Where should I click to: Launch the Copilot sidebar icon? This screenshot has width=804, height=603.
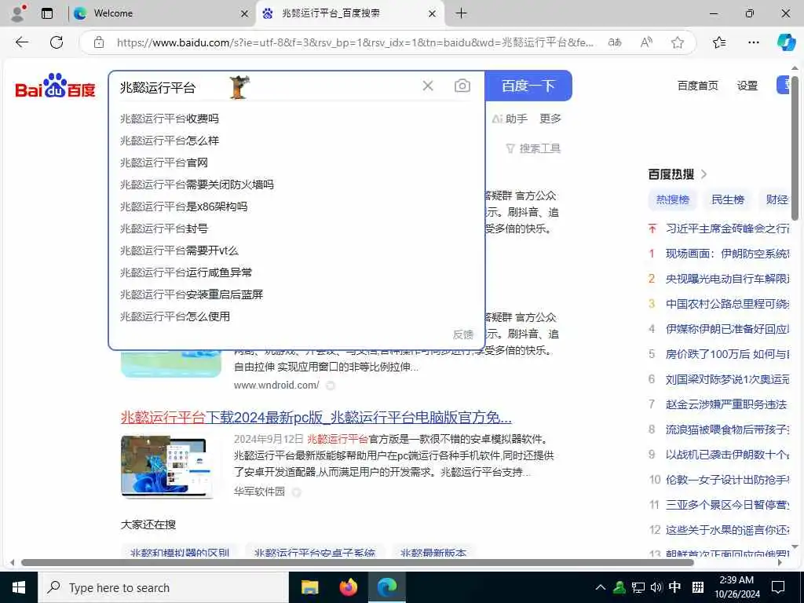(x=786, y=42)
